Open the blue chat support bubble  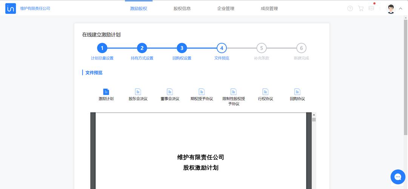tap(397, 177)
